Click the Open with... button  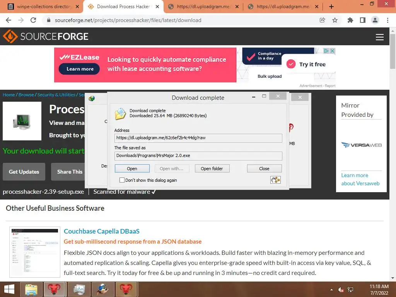pyautogui.click(x=172, y=169)
